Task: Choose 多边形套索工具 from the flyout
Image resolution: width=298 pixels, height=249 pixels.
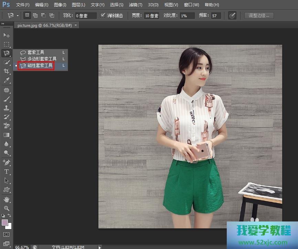Action: click(42, 59)
